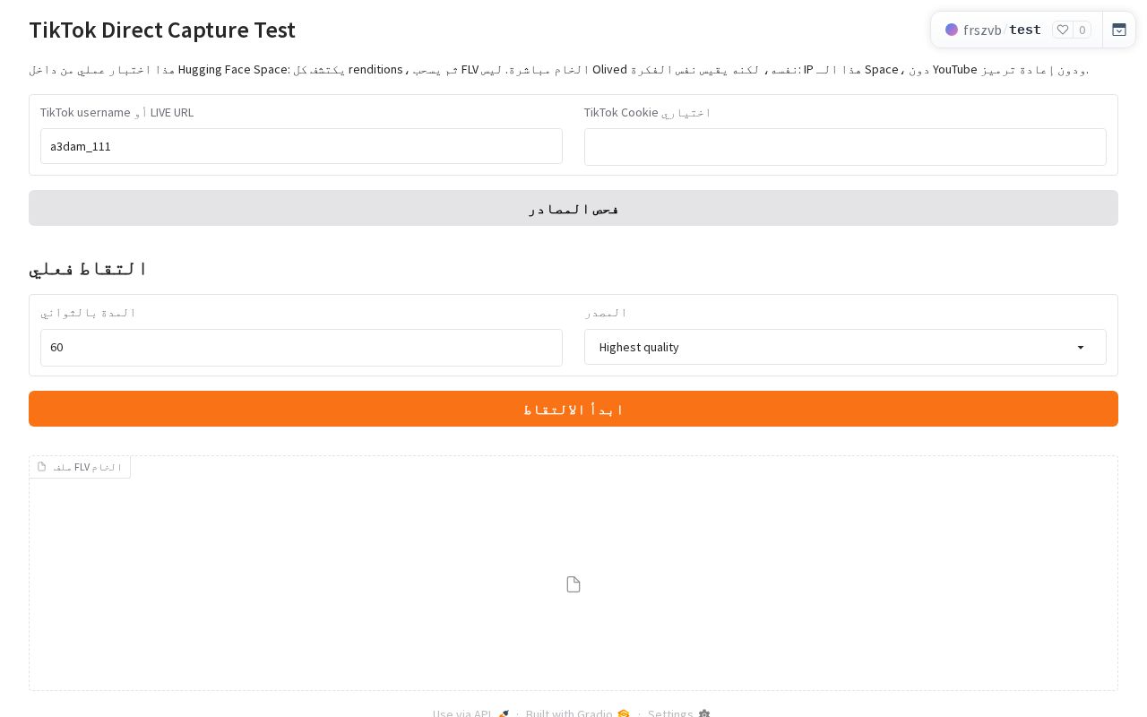The image size is (1147, 717).
Task: Open the Highest quality source dropdown
Action: click(845, 347)
